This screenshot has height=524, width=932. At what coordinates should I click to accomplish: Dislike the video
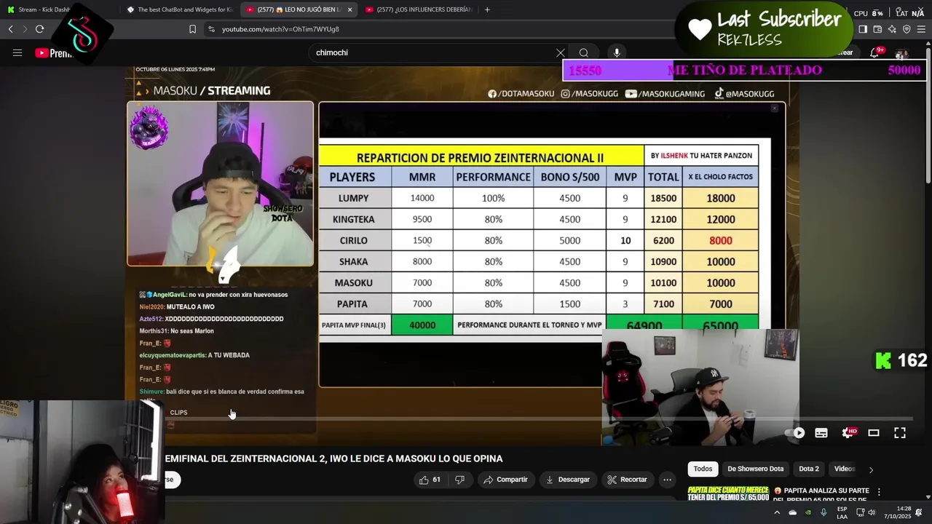click(459, 480)
